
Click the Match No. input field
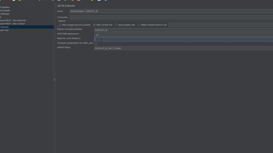(183, 39)
